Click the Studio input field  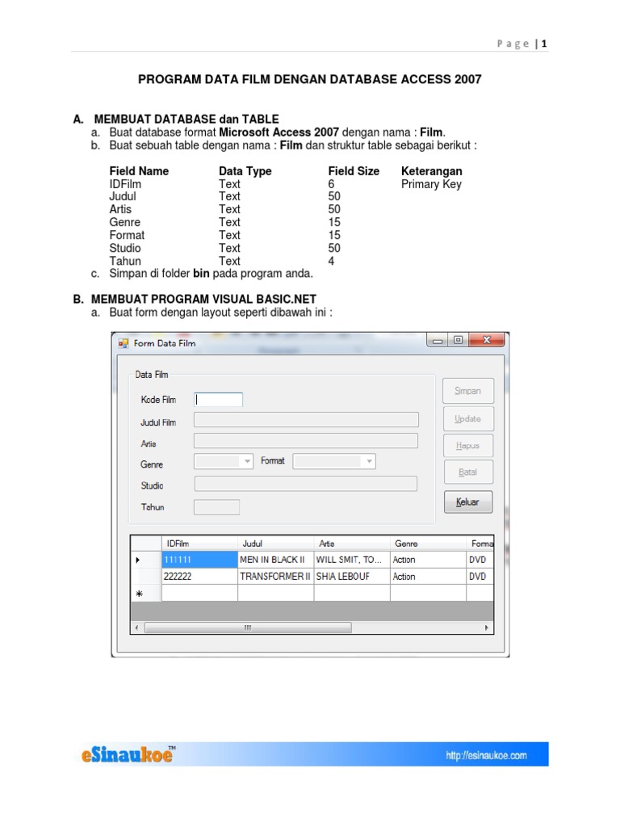point(306,484)
